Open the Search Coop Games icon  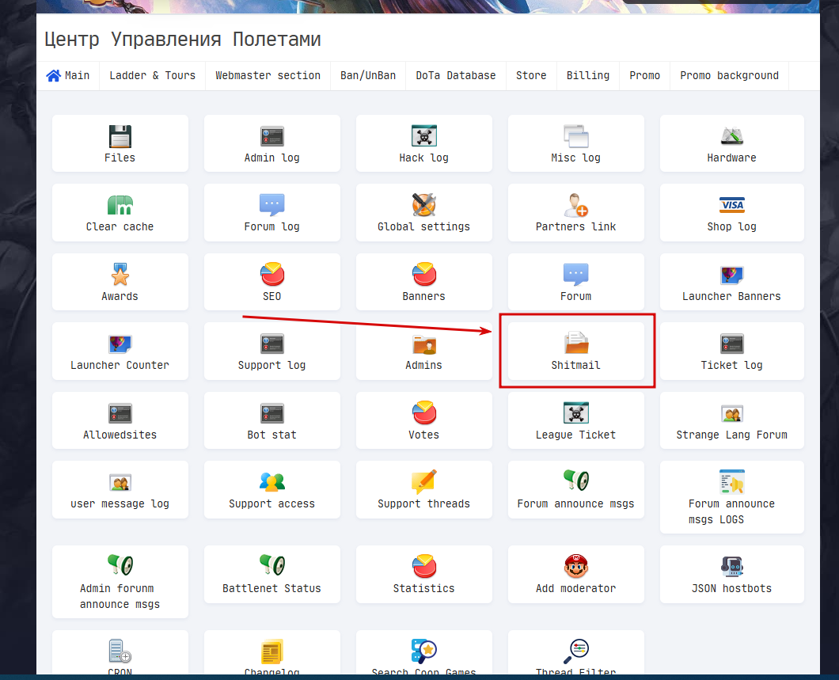click(x=423, y=652)
